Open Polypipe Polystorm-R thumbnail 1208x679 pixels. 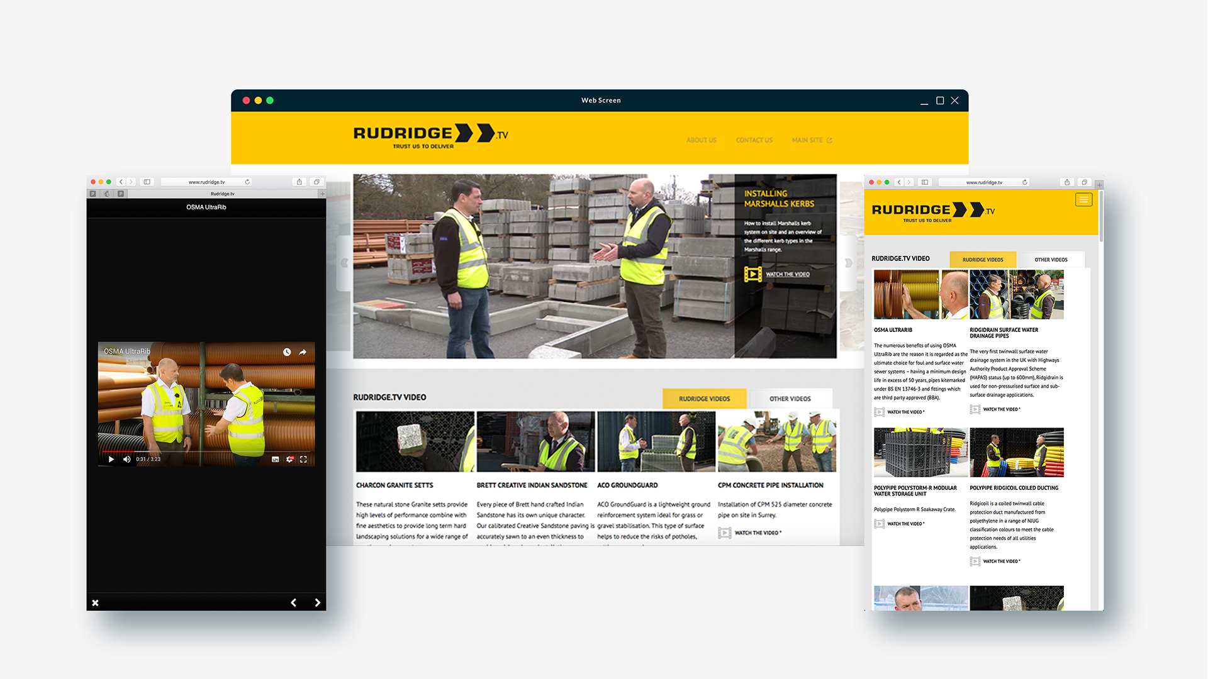[921, 453]
